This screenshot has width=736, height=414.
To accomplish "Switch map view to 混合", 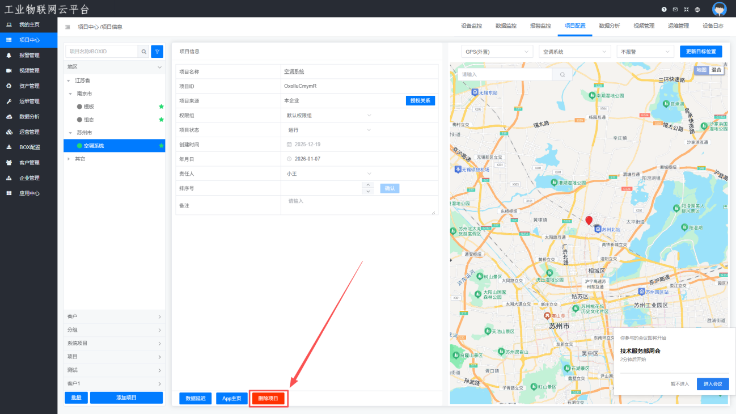I will click(x=717, y=70).
